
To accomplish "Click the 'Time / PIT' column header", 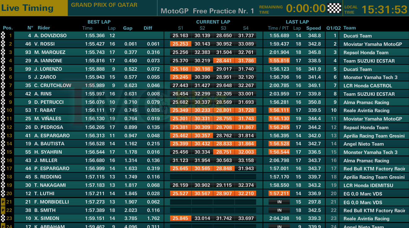I will tap(278, 28).
